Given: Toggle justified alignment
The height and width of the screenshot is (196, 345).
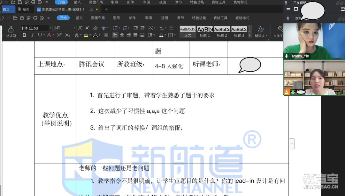Looking at the screenshot, I should click(135, 35).
